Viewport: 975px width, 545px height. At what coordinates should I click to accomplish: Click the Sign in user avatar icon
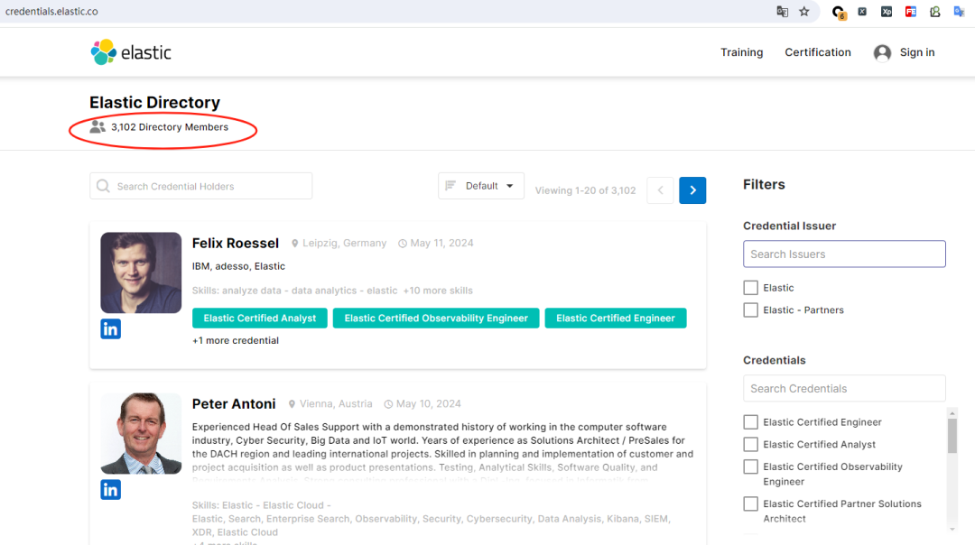pos(882,53)
